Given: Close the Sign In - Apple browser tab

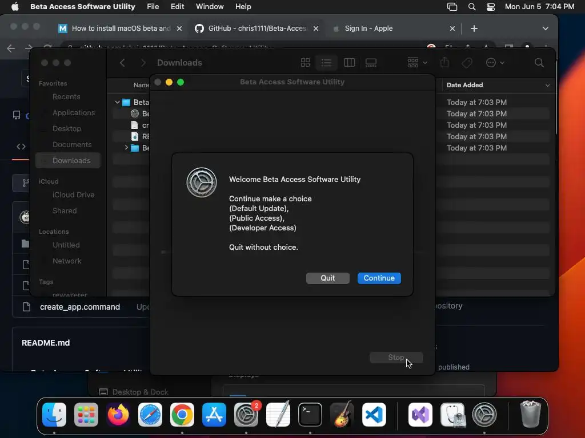Looking at the screenshot, I should pyautogui.click(x=452, y=29).
